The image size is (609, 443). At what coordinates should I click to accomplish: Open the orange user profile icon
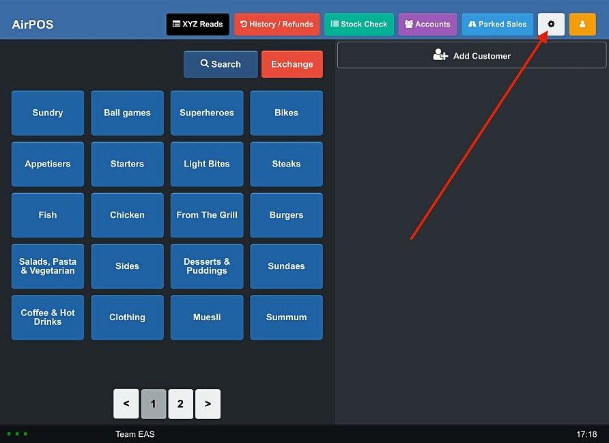(582, 24)
